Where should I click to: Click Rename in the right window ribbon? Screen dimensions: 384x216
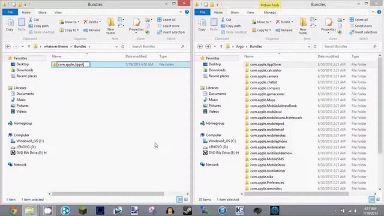click(x=284, y=30)
